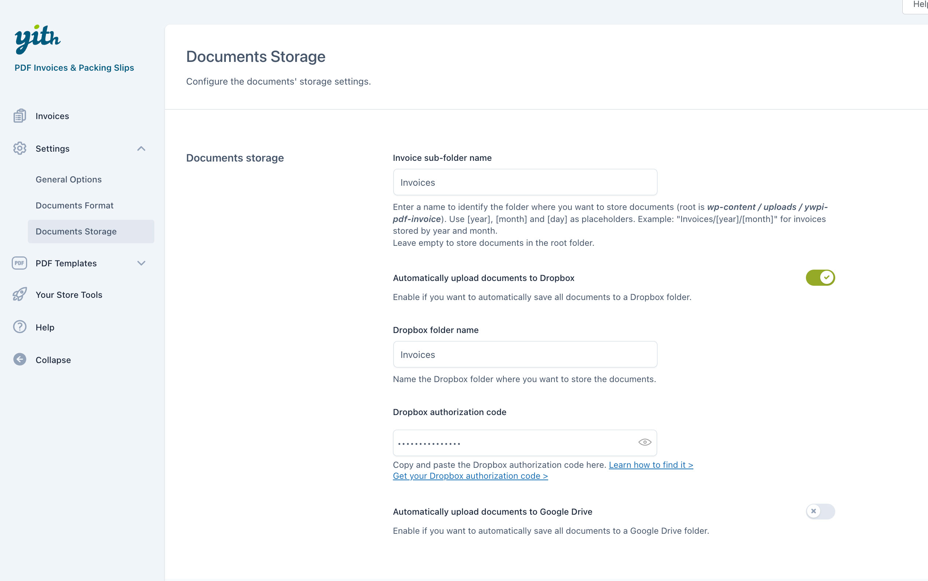
Task: Open the Help tab at top right
Action: pyautogui.click(x=919, y=5)
